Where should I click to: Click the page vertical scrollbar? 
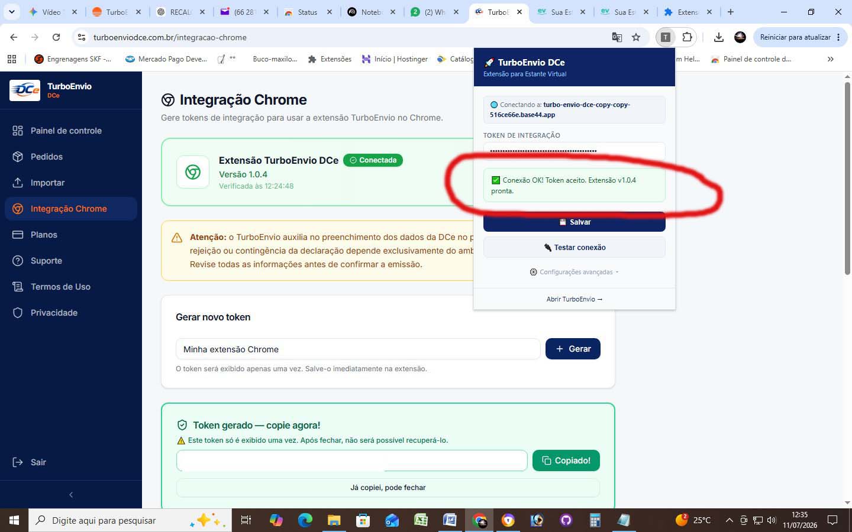coord(847,177)
